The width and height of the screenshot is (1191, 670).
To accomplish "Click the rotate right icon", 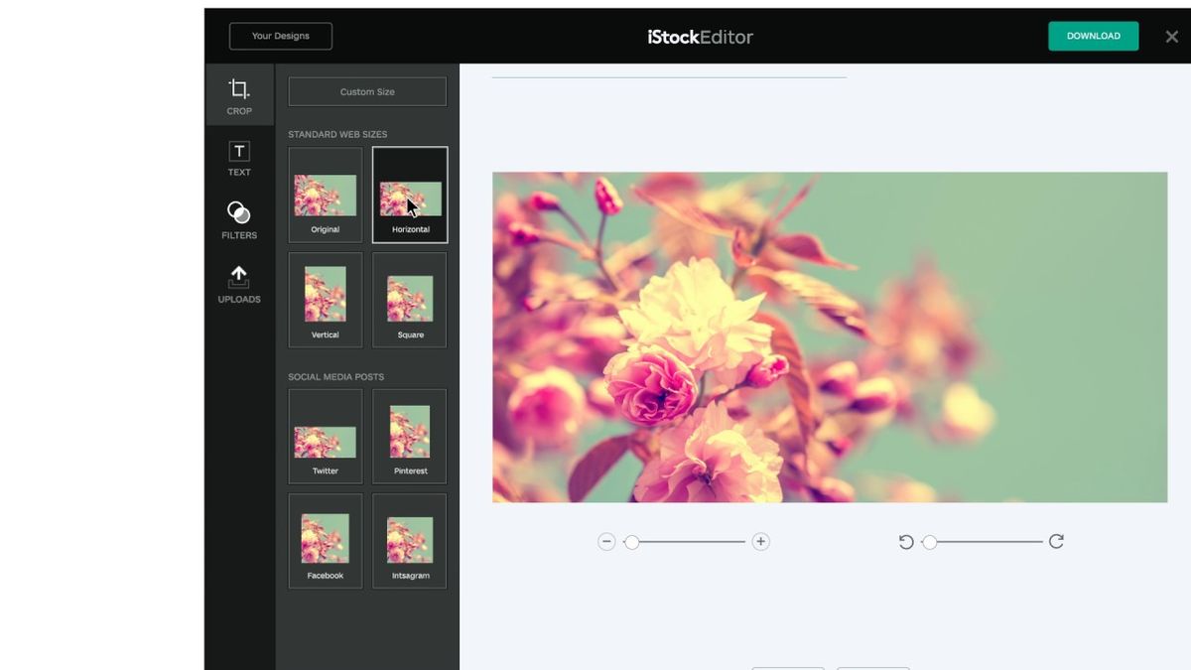I will (1057, 541).
